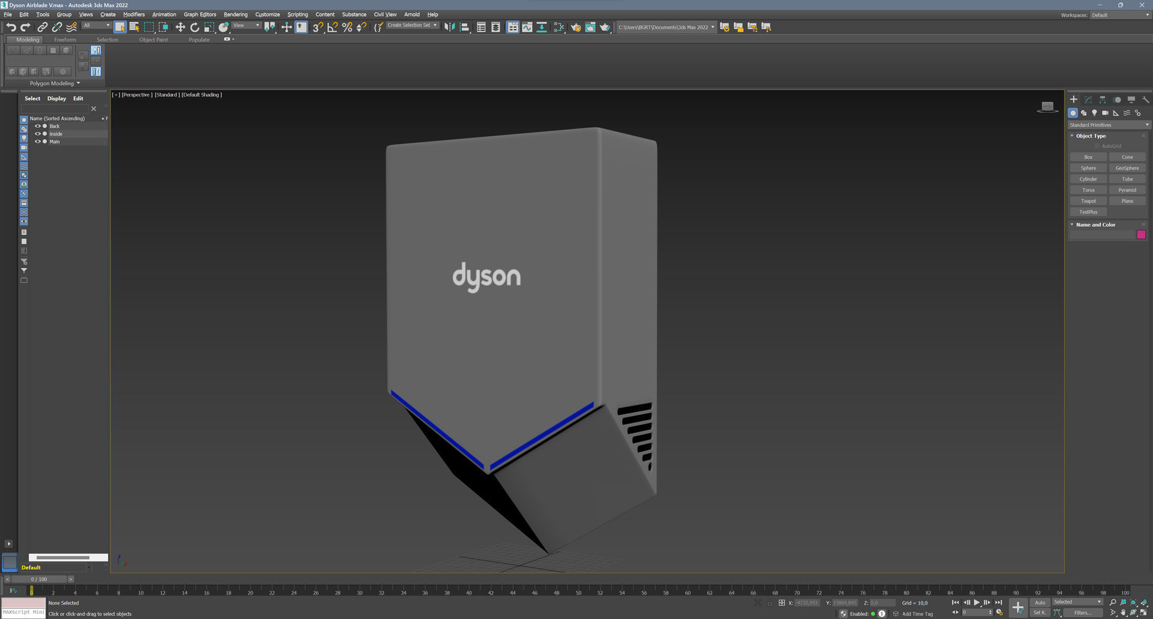Screen dimensions: 1153x619
Task: Activate the Select Object tool
Action: pos(120,27)
